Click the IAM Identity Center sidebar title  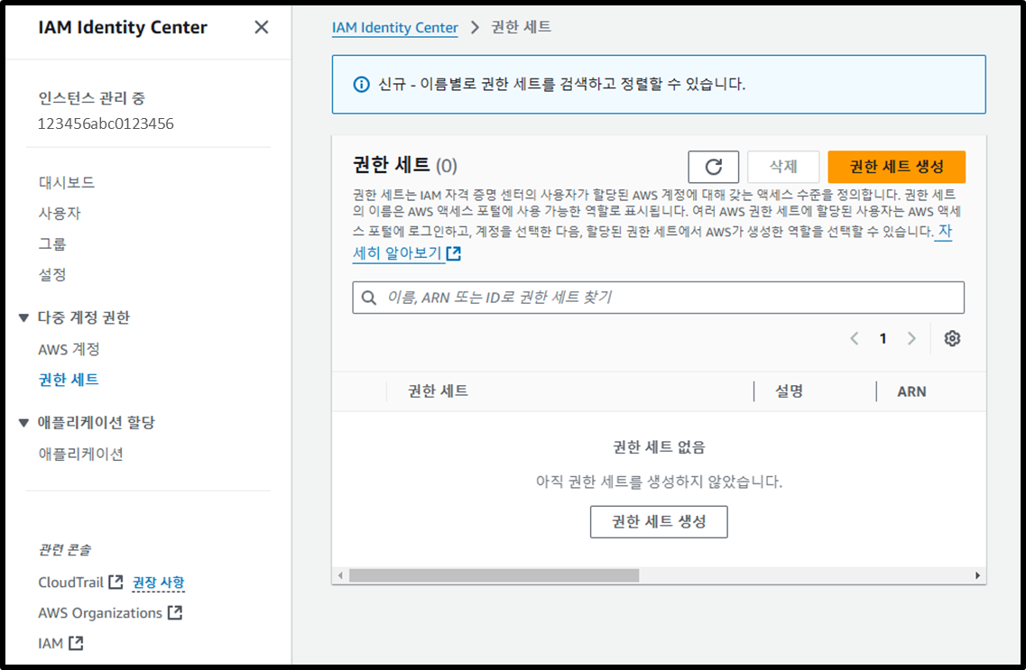pos(123,27)
